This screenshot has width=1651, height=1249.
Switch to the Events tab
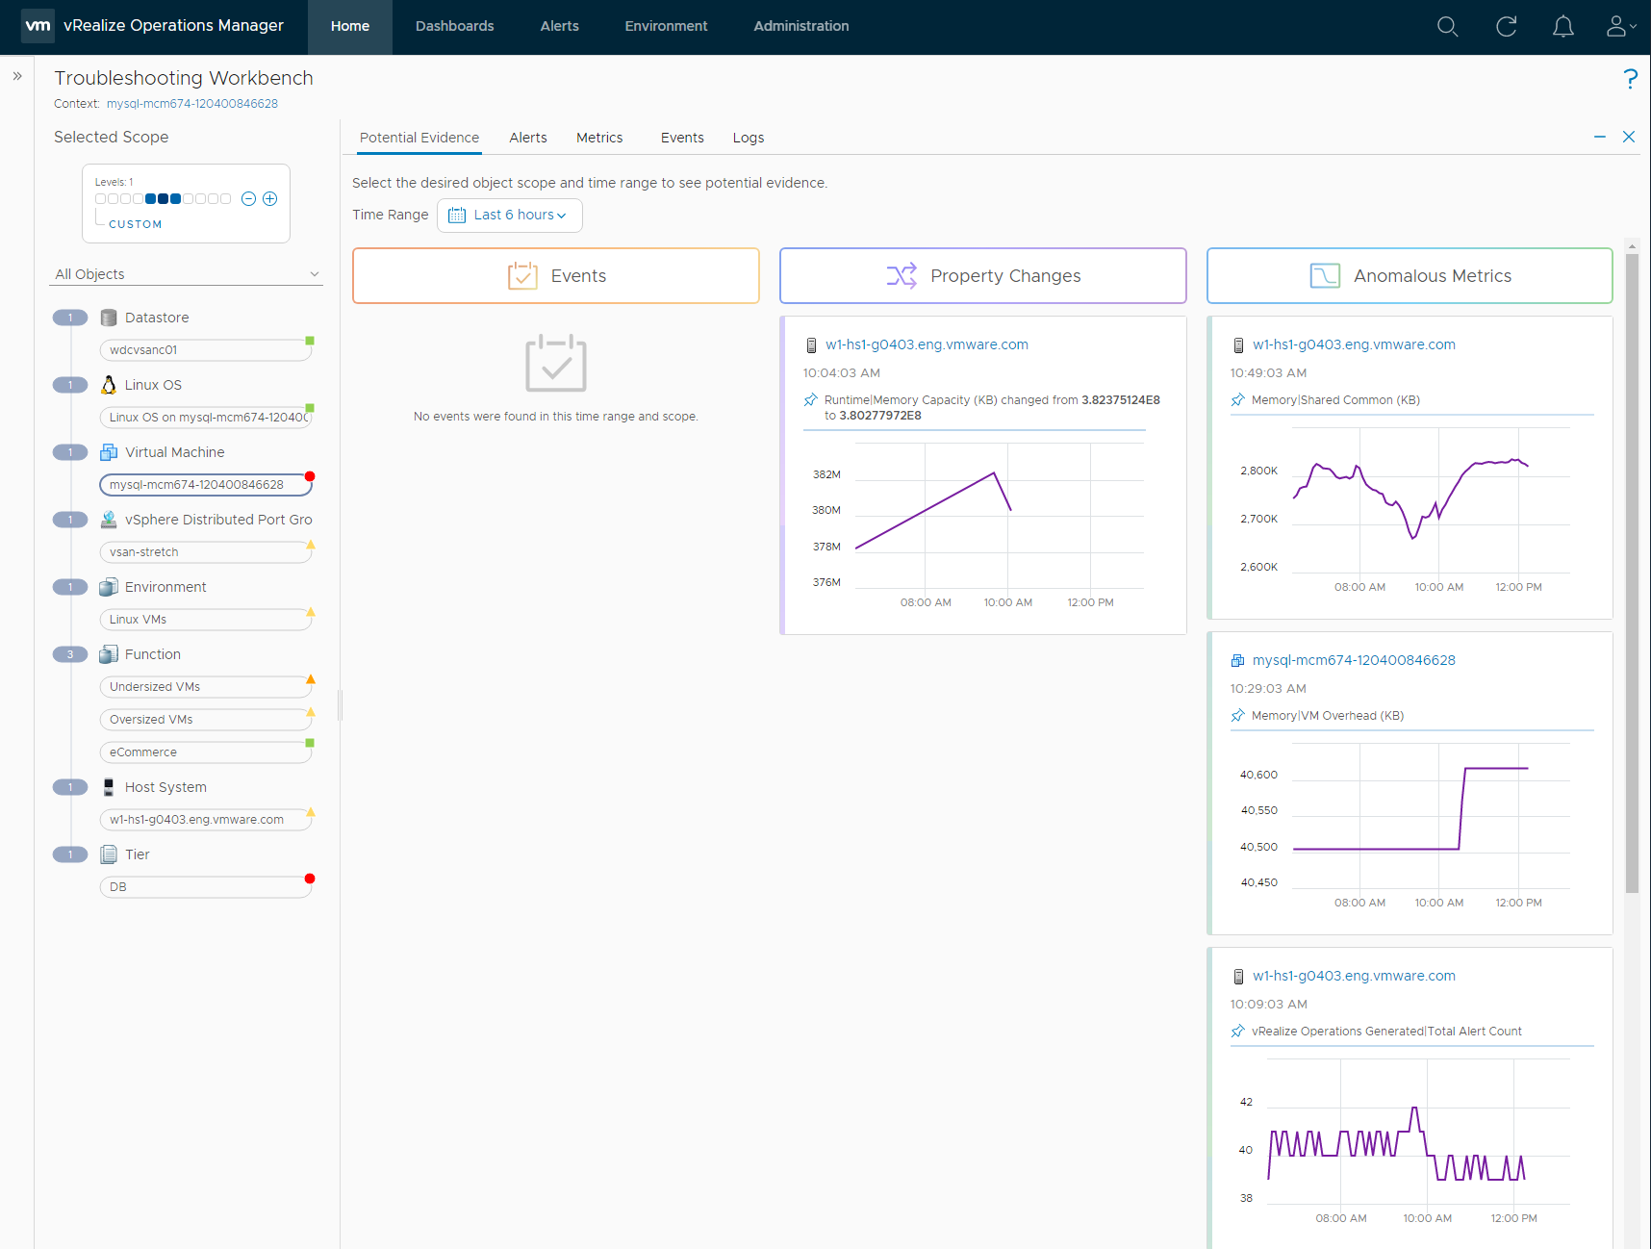(682, 138)
